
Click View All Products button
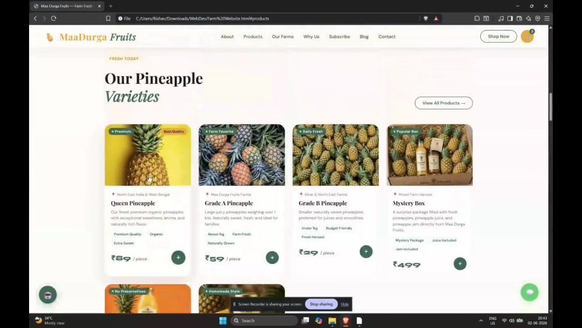click(443, 103)
